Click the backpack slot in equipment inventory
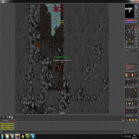Image resolution: width=139 pixels, height=139 pixels. [132, 27]
